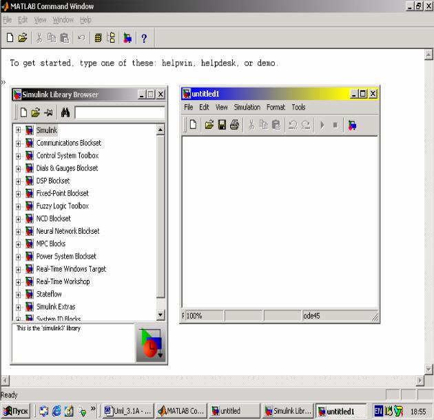Viewport: 434px width, 420px height.
Task: Click Open file icon in MATLAB toolbar
Action: tap(23, 38)
